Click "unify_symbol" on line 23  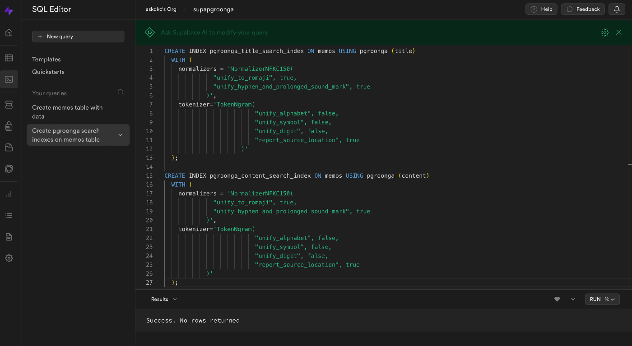[x=279, y=247]
